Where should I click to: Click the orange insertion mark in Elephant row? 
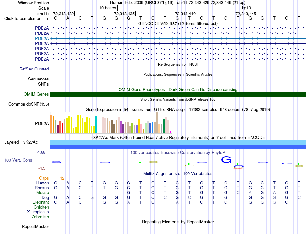click(x=62, y=202)
